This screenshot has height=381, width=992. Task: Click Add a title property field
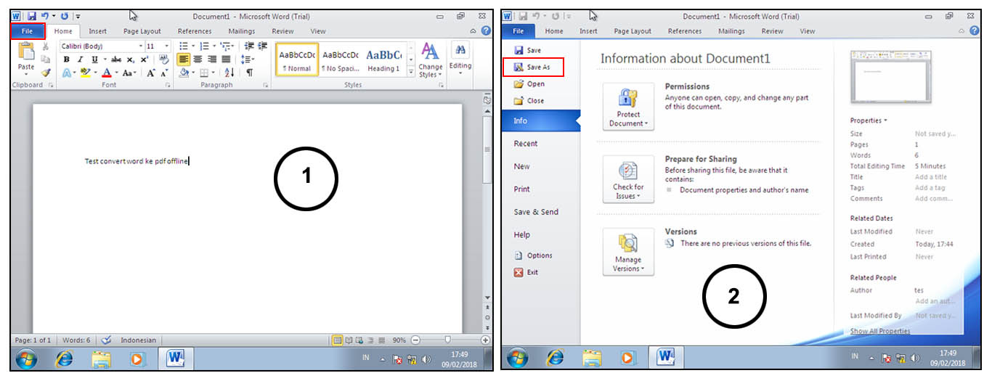[931, 177]
